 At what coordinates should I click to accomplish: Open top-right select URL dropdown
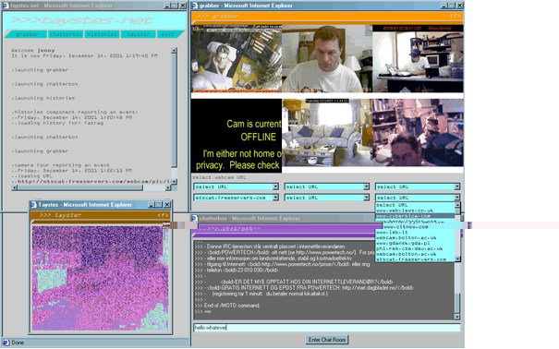point(418,187)
